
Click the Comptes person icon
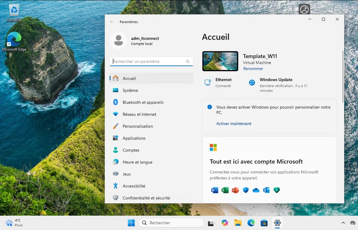coord(115,150)
